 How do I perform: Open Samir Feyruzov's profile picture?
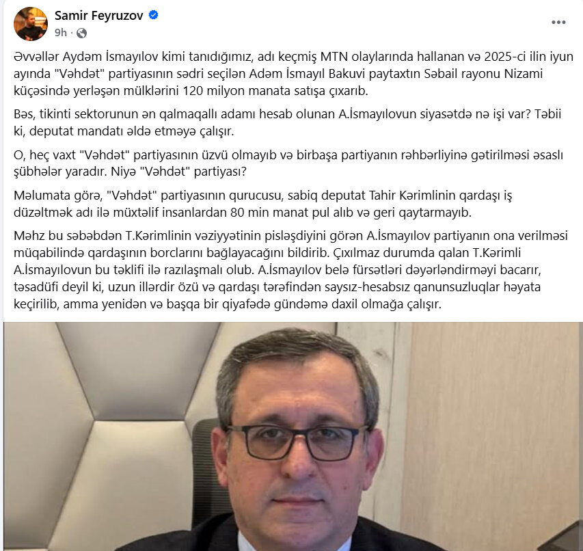coord(31,24)
